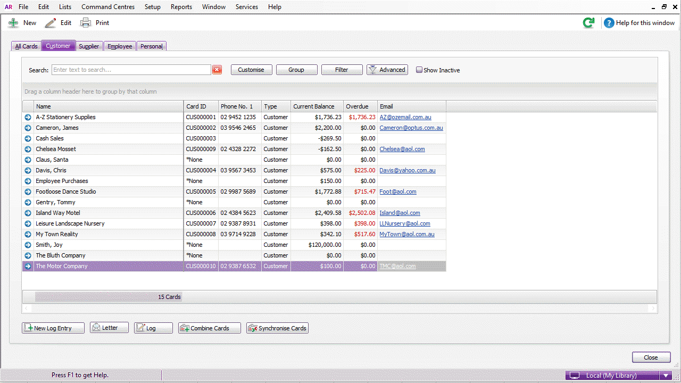Open Help for this window
Image resolution: width=681 pixels, height=383 pixels.
639,23
